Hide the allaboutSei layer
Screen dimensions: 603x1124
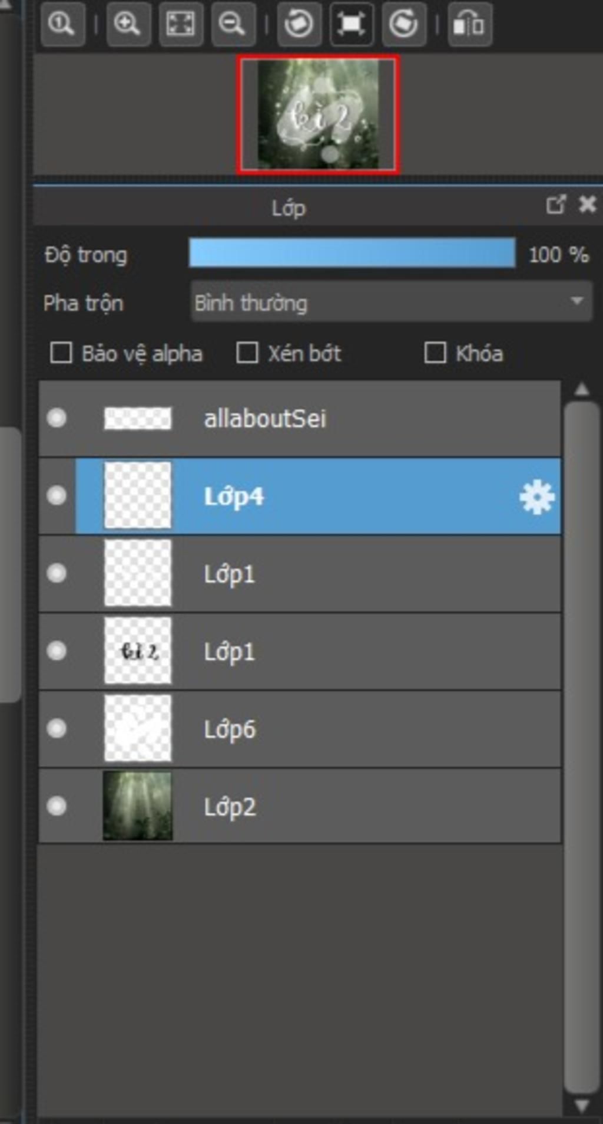57,418
